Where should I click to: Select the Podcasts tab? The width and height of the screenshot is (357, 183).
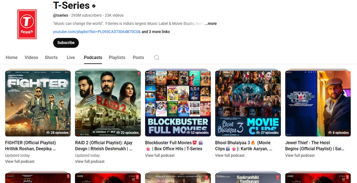point(93,57)
